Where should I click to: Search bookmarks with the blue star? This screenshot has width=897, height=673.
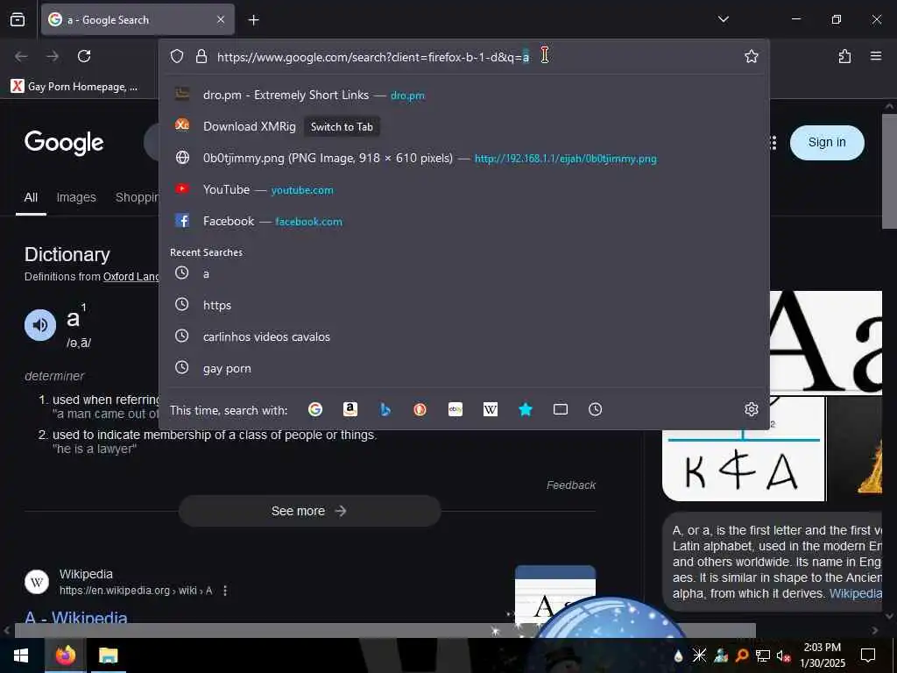point(526,409)
